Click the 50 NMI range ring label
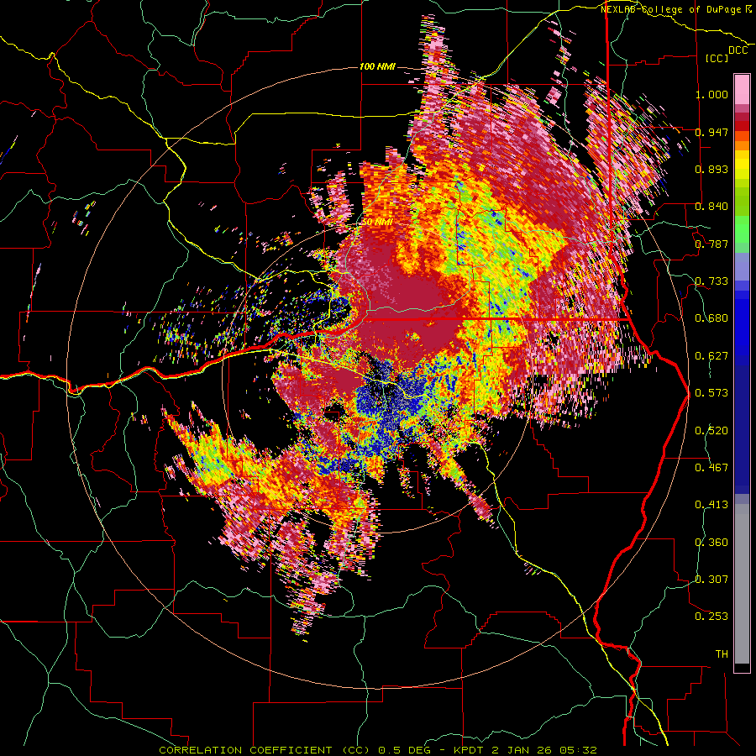756x756 pixels. tap(377, 223)
